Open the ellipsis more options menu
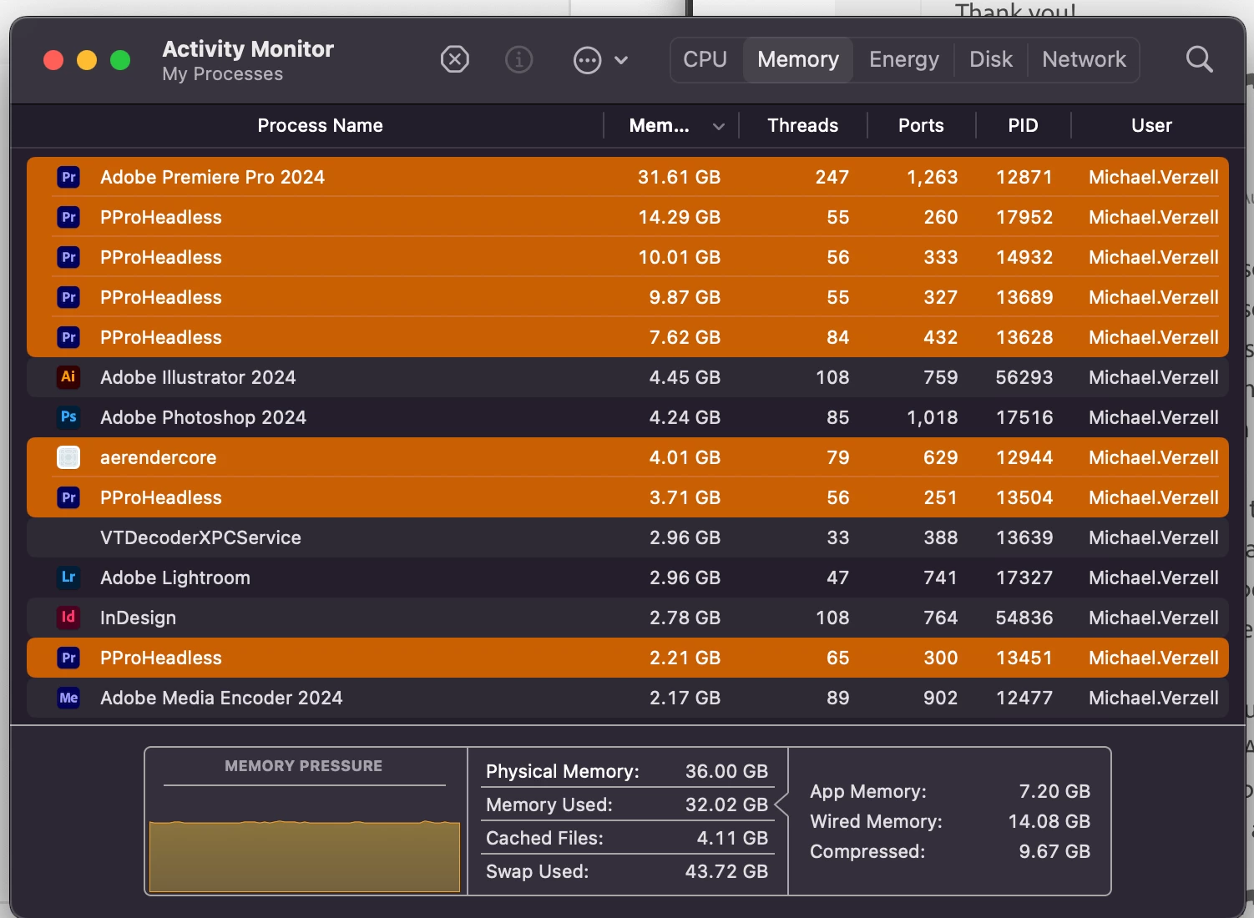The width and height of the screenshot is (1254, 918). 588,60
